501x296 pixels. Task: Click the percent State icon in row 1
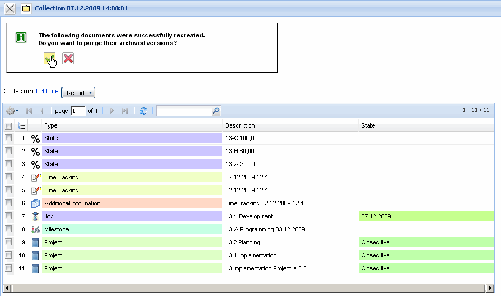35,138
